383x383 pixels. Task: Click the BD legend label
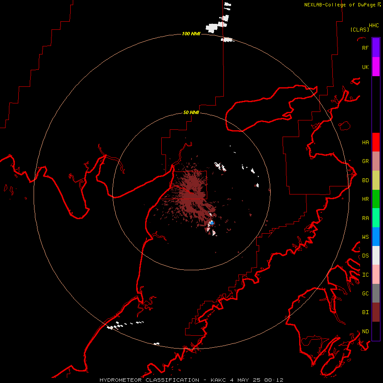point(365,180)
